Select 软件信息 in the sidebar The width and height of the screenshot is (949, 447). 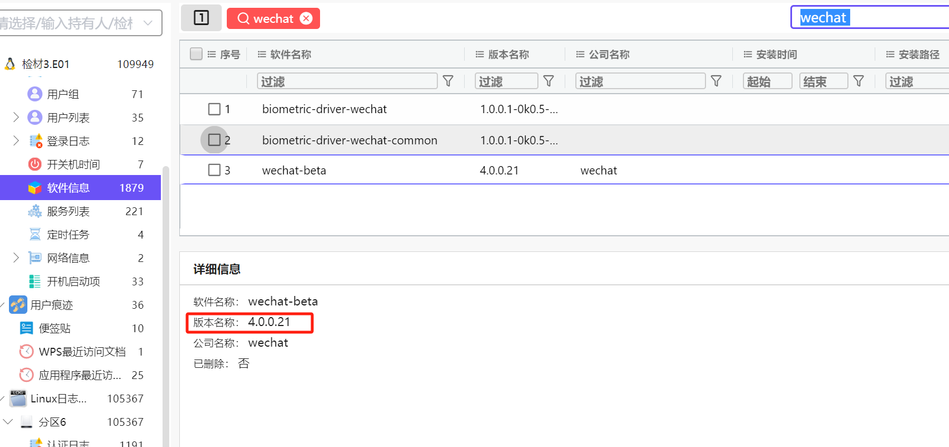coord(80,188)
